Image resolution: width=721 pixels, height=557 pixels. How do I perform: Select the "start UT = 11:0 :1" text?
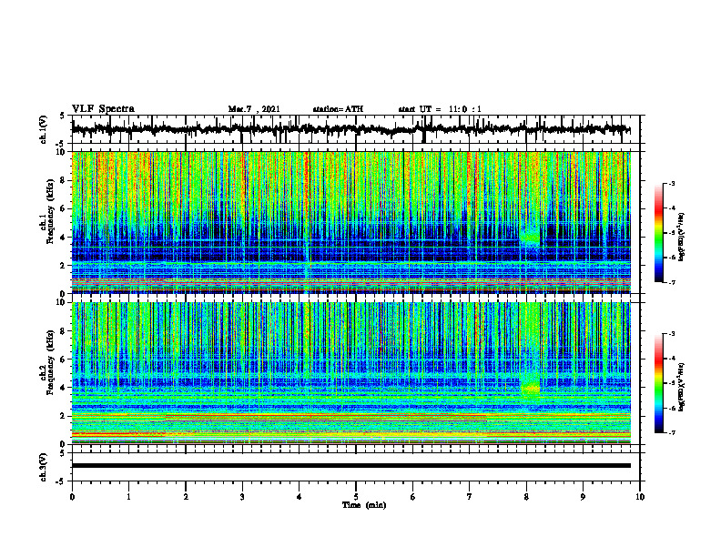click(440, 109)
